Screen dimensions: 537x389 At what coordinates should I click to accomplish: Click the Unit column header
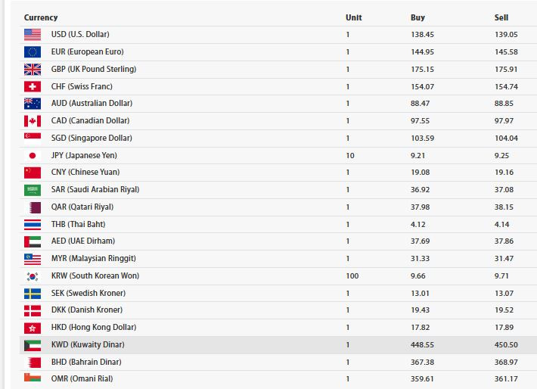coord(353,17)
